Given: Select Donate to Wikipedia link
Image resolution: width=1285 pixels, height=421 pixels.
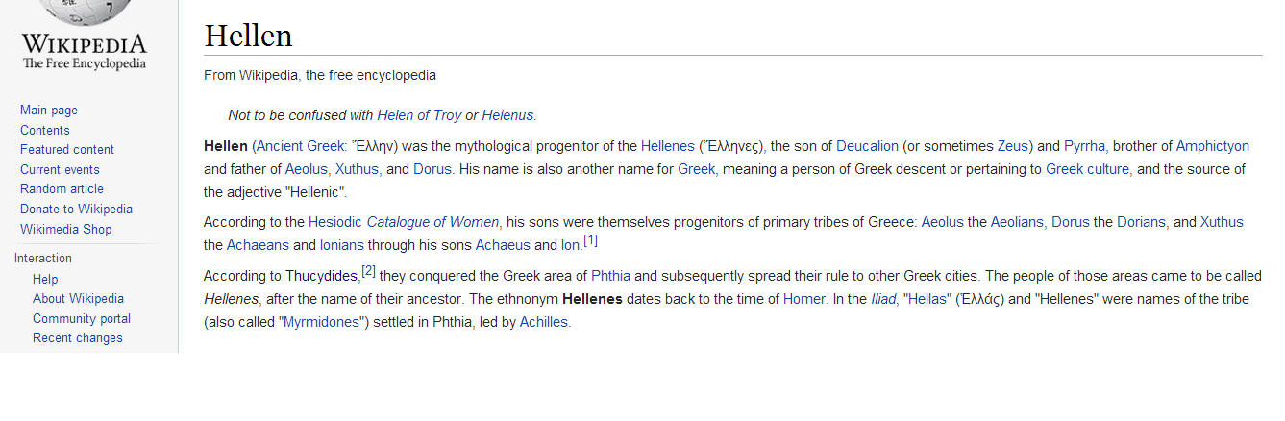Looking at the screenshot, I should coord(76,210).
